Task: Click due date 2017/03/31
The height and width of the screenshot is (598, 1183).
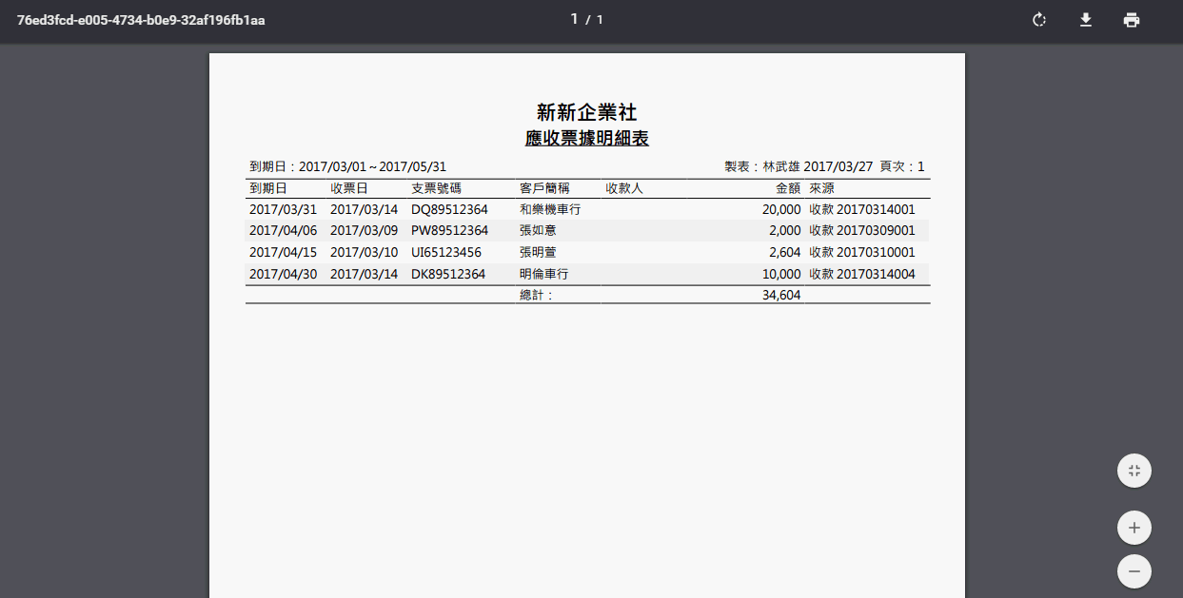Action: (283, 209)
